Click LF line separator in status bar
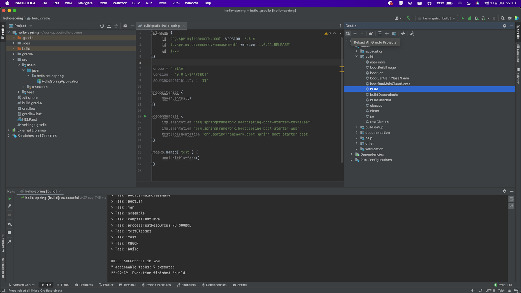Screen dimensions: 521x293 tap(481, 291)
